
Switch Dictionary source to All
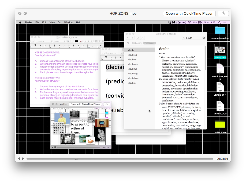(x=128, y=43)
